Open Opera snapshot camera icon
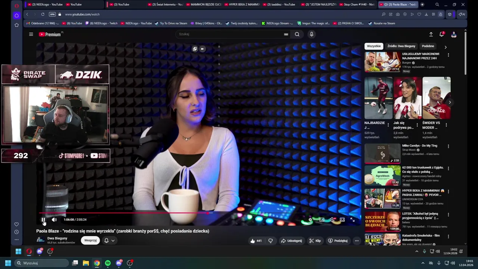 [398, 14]
